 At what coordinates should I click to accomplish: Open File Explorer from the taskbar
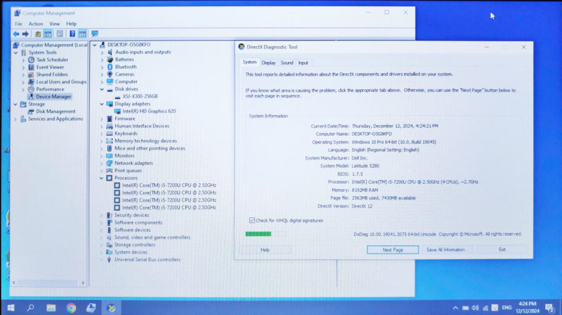click(x=51, y=308)
